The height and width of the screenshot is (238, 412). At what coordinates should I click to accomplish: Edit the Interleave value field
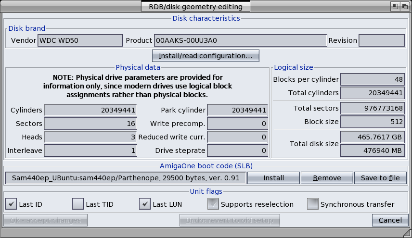pyautogui.click(x=90, y=150)
